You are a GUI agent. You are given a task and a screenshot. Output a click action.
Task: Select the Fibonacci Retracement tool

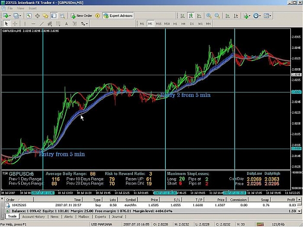click(58, 24)
